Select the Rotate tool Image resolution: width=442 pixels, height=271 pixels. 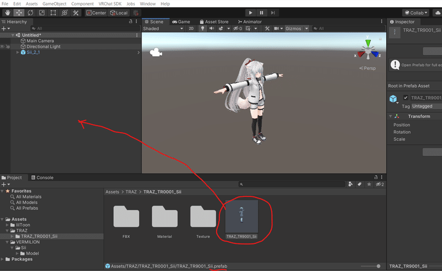pos(30,13)
